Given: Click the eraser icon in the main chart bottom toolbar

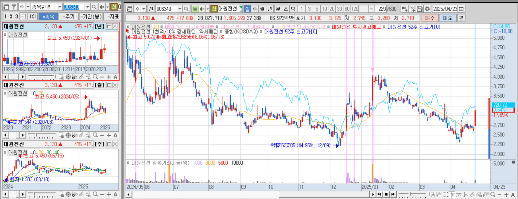Looking at the screenshot, I should 479,195.
